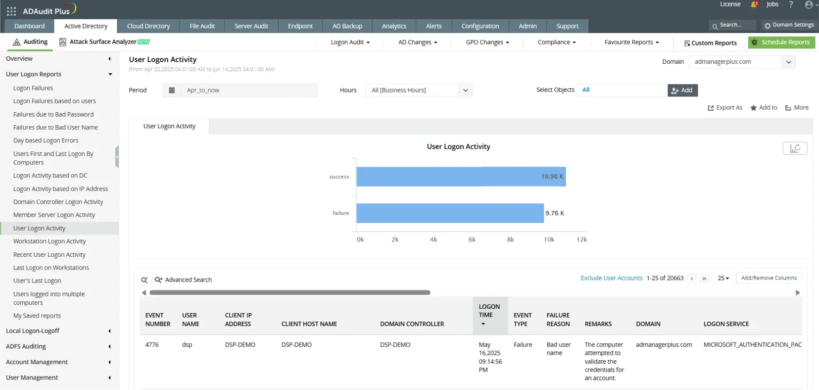This screenshot has height=390, width=819.
Task: Click the Period Apr_to_now field
Action: coord(240,90)
